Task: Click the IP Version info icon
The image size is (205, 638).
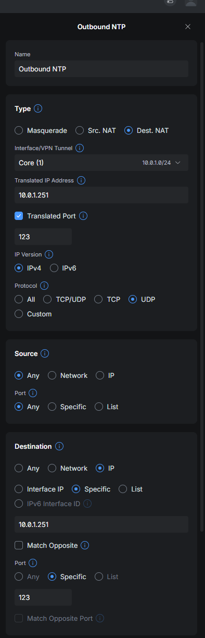Action: coord(49,254)
